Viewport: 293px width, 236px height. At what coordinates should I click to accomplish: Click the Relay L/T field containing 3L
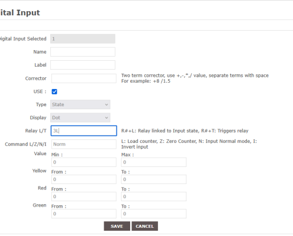[x=84, y=131]
